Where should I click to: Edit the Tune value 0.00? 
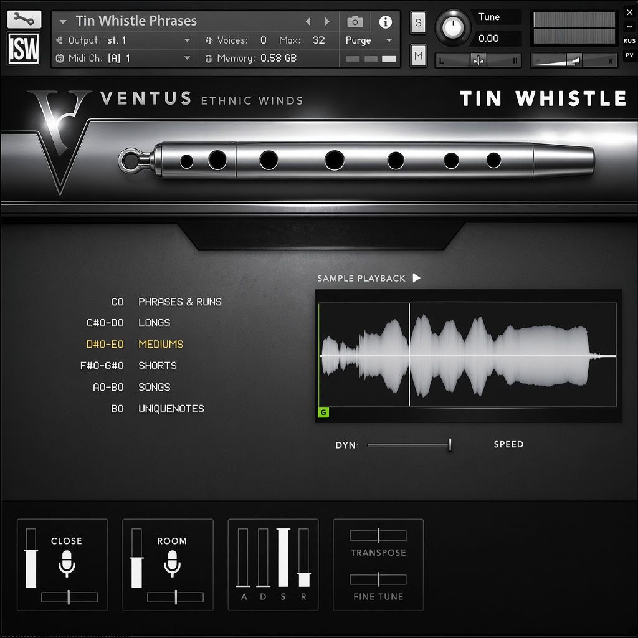(x=488, y=39)
